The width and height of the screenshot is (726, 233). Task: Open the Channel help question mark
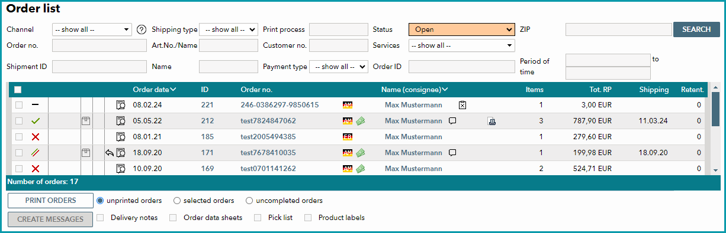(141, 29)
